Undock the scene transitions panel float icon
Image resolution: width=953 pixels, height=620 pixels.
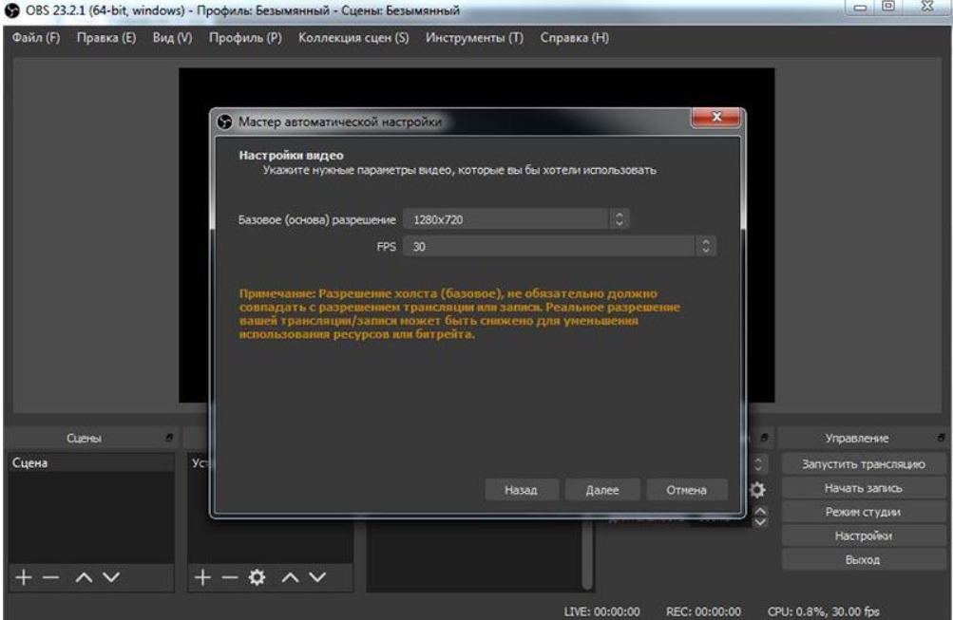(x=764, y=437)
